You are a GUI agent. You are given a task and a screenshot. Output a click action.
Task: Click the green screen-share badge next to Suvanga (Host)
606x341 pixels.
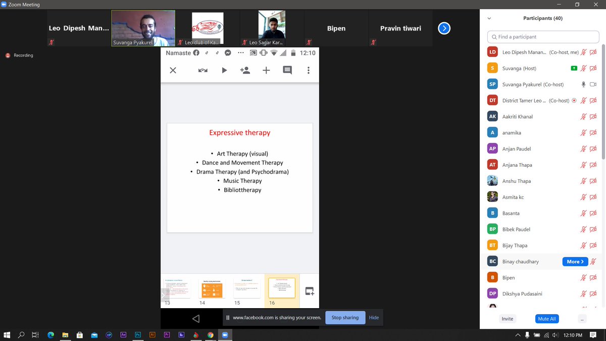[574, 68]
